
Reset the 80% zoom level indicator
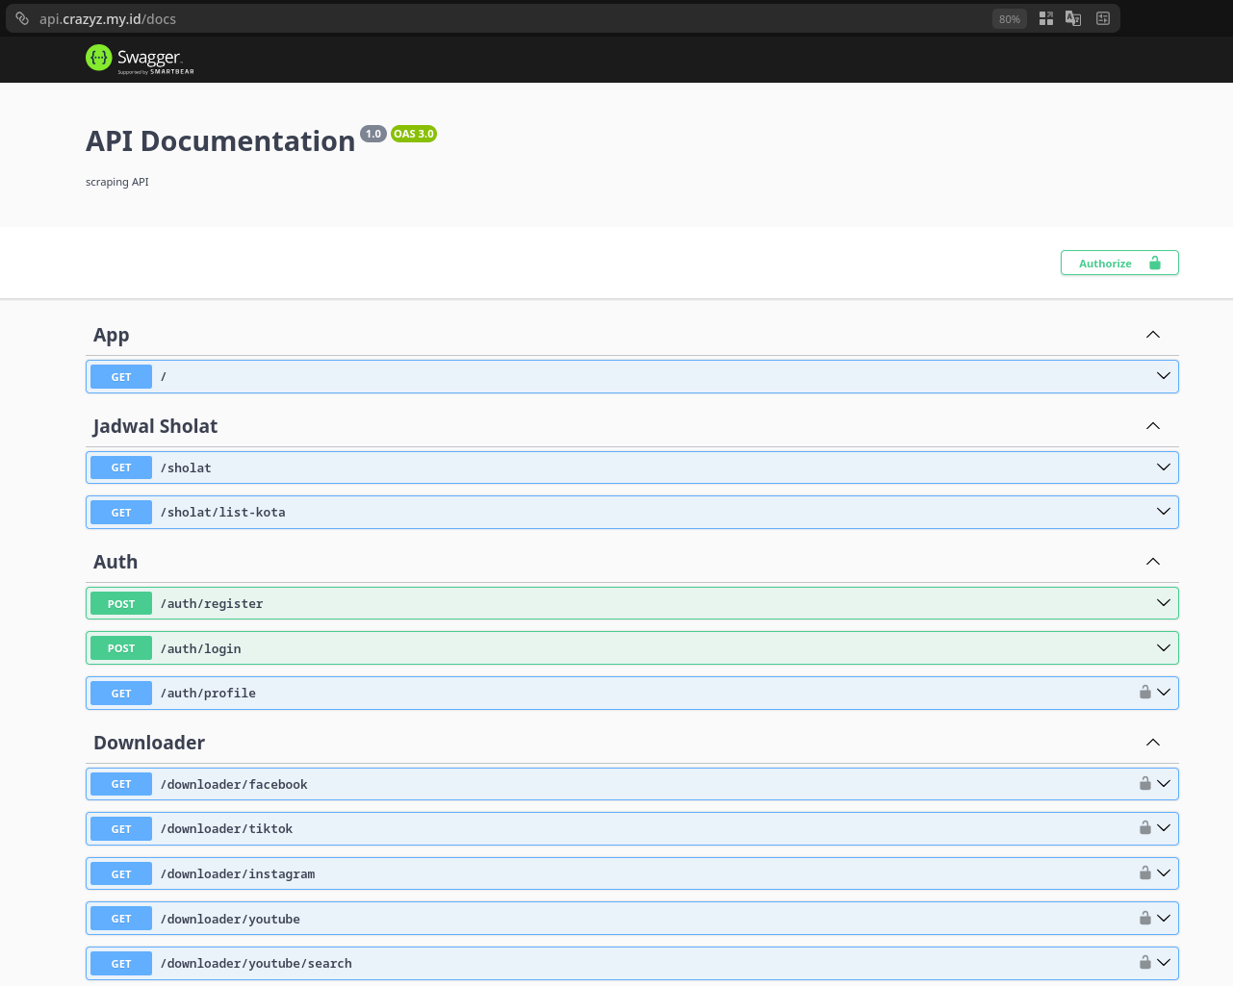tap(1009, 19)
